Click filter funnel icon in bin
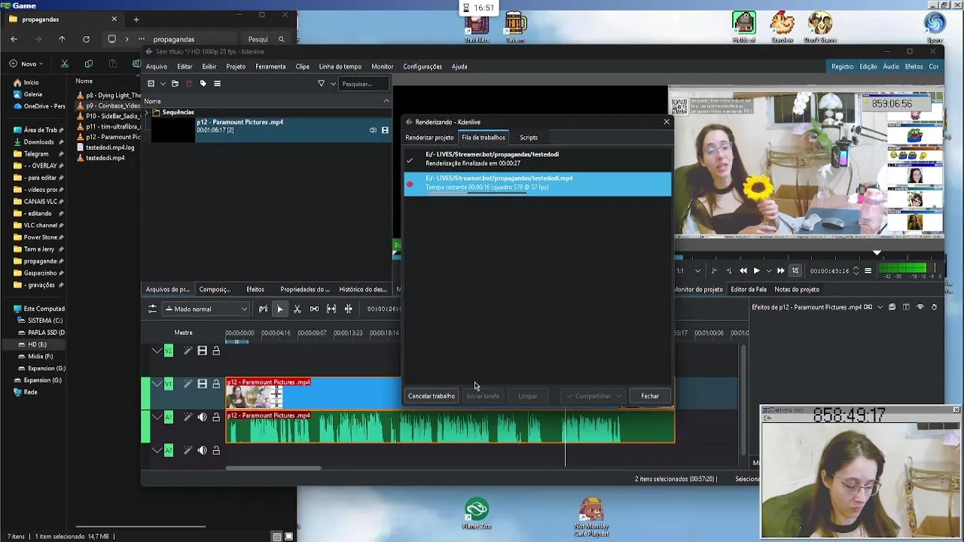The height and width of the screenshot is (542, 964). (321, 84)
